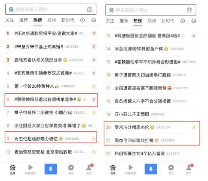The image size is (208, 181).
Task: Open the profile icon with red badge on right
Action: click(189, 169)
